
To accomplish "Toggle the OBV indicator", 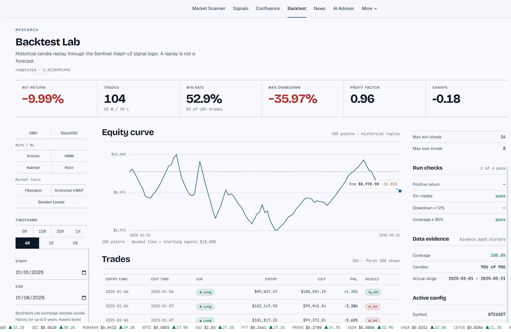I will (x=33, y=133).
